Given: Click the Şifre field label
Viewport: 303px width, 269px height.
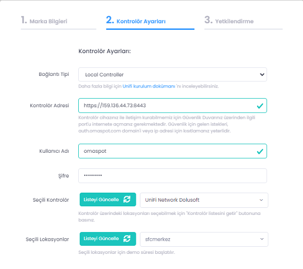Looking at the screenshot, I should click(x=64, y=175).
